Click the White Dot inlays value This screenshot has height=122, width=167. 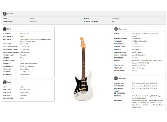[23, 55]
